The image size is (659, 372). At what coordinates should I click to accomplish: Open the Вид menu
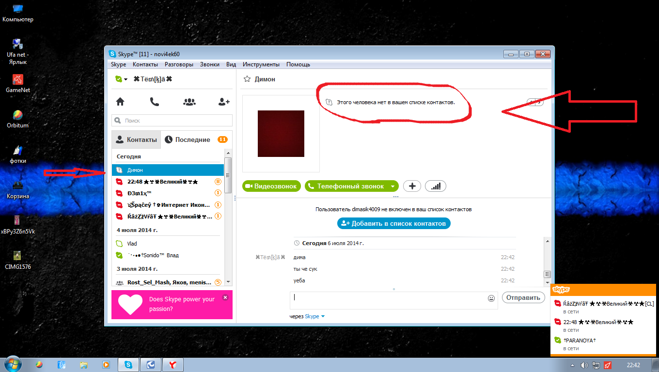click(x=231, y=64)
